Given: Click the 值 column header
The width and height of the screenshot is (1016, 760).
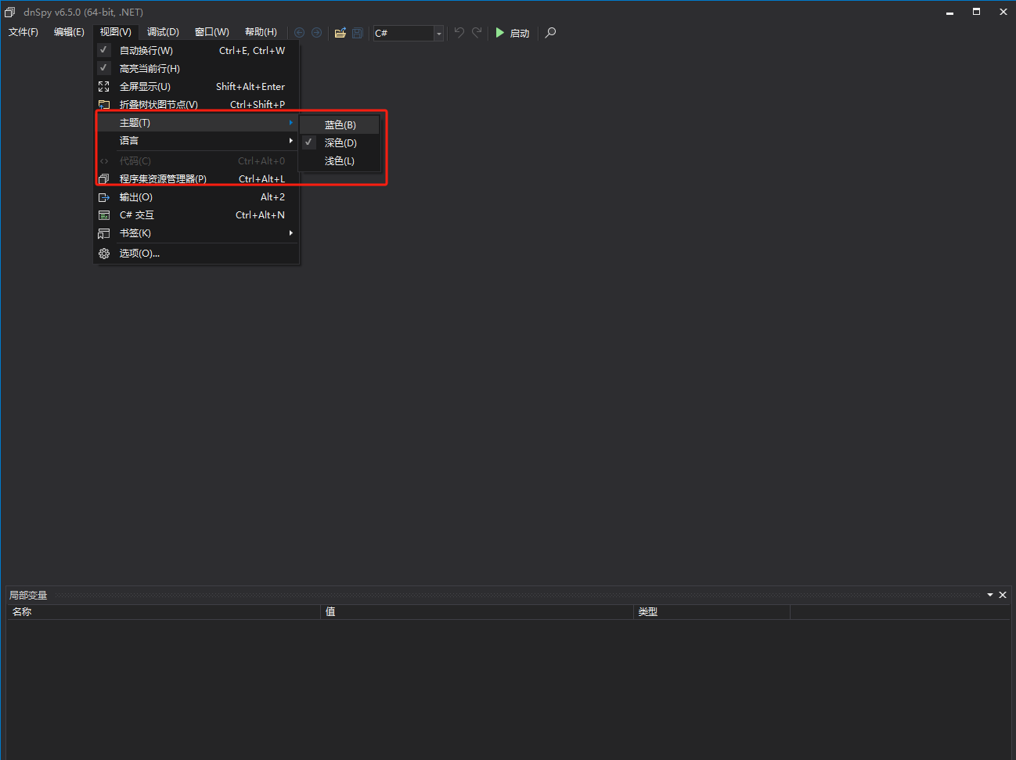Looking at the screenshot, I should coord(477,612).
